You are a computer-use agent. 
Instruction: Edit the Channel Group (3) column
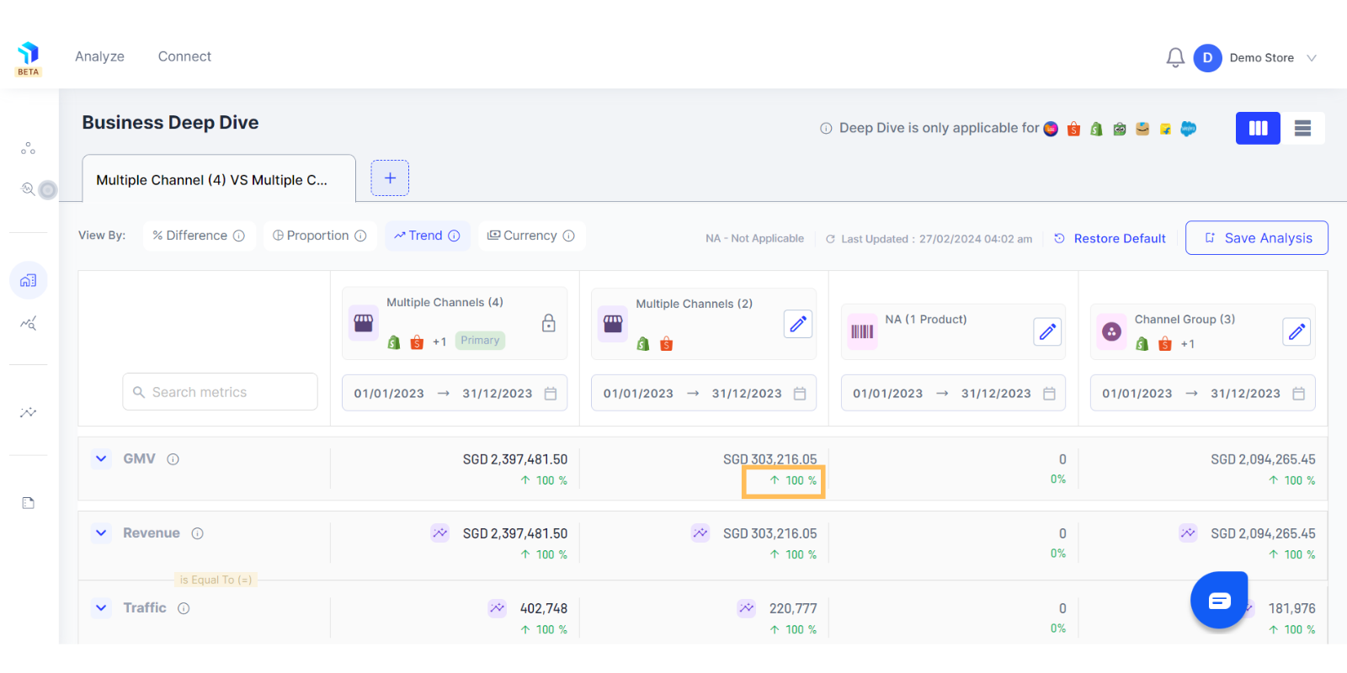pos(1296,331)
